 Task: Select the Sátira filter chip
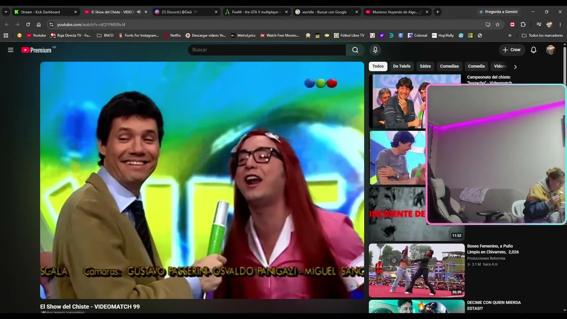[425, 66]
